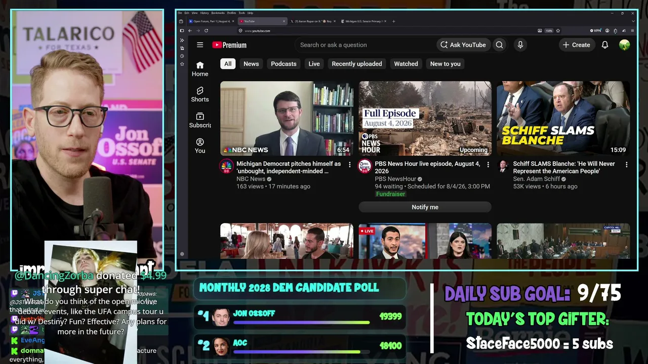Open the You page in the sidebar
This screenshot has width=648, height=364.
200,146
